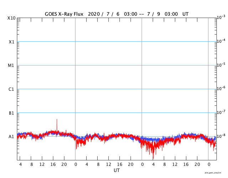
Task: Select the 'M1' flare class label
Action: pos(11,66)
